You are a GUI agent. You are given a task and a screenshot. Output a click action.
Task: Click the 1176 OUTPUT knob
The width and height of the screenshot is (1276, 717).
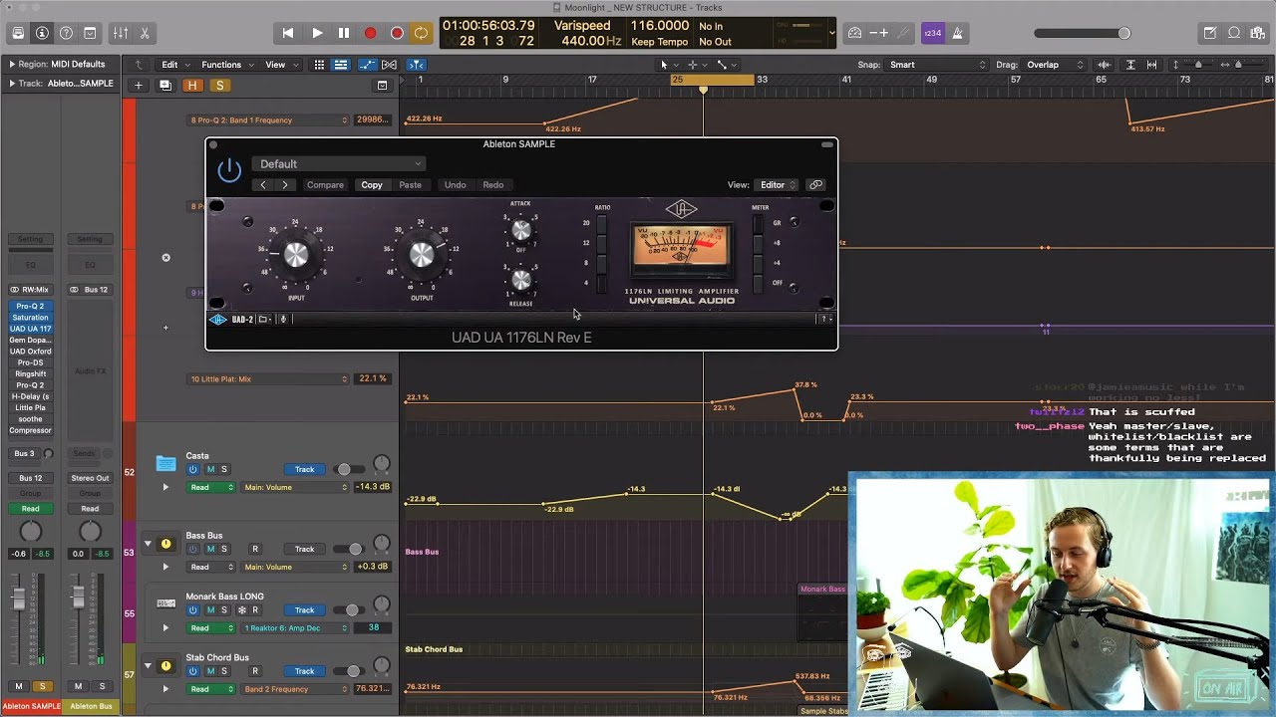tap(422, 255)
